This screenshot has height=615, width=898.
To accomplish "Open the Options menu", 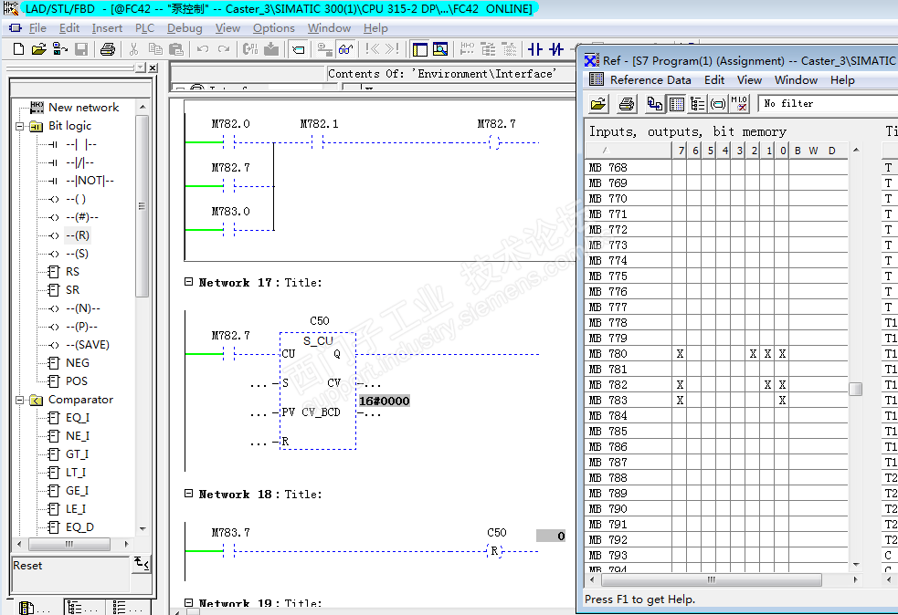I will point(274,28).
